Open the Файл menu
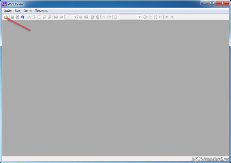Image resolution: width=231 pixels, height=163 pixels. (8, 11)
